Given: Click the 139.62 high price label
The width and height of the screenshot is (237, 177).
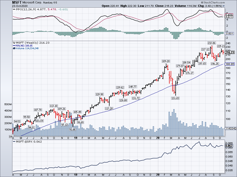Looking at the screenshot, I should pos(120,88).
